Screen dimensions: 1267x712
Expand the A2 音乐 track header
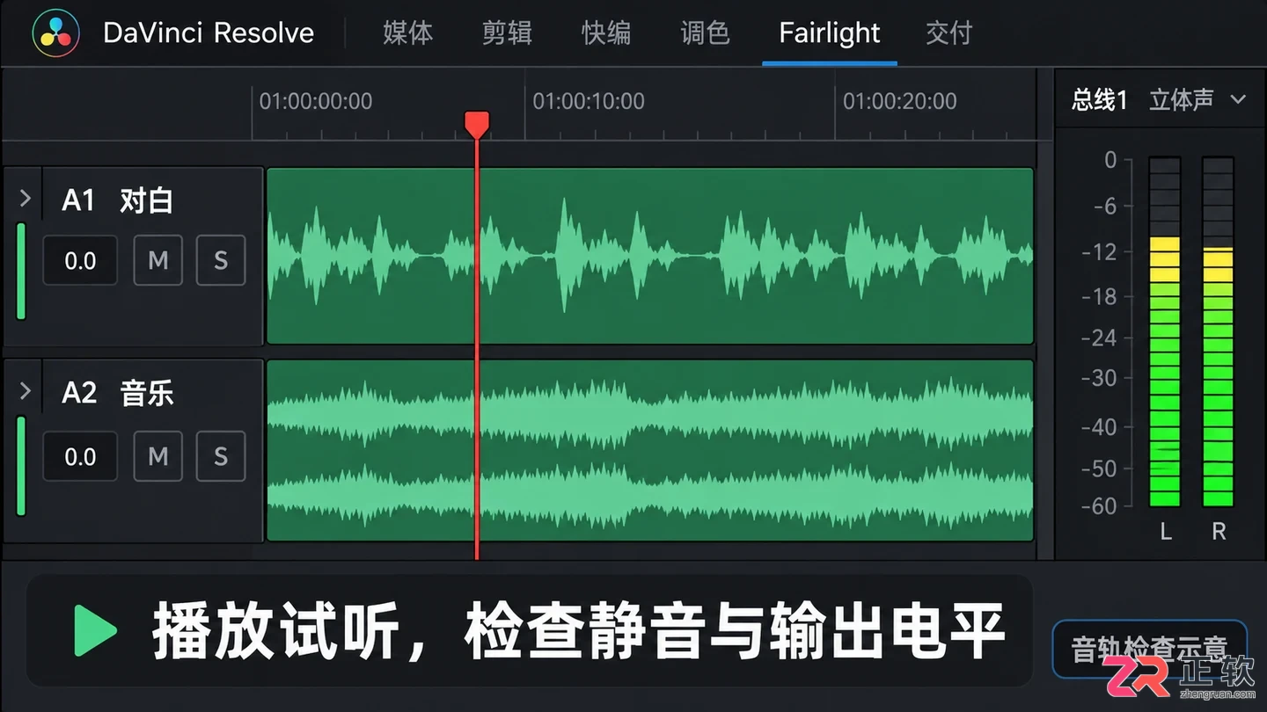click(x=25, y=391)
